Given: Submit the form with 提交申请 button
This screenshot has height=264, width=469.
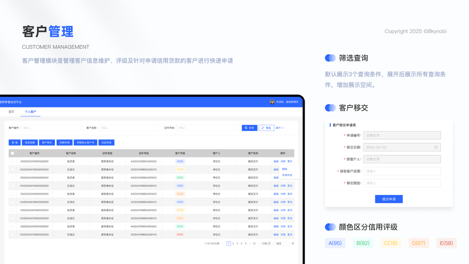Looking at the screenshot, I should (x=389, y=199).
